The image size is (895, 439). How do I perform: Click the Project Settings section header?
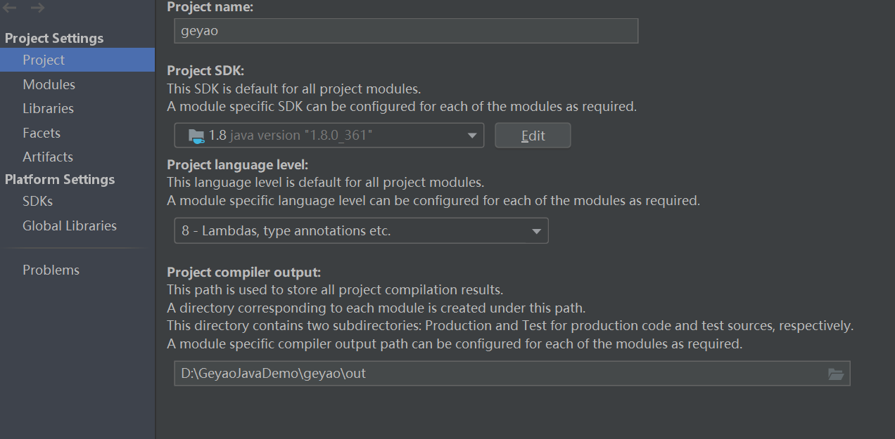click(54, 38)
